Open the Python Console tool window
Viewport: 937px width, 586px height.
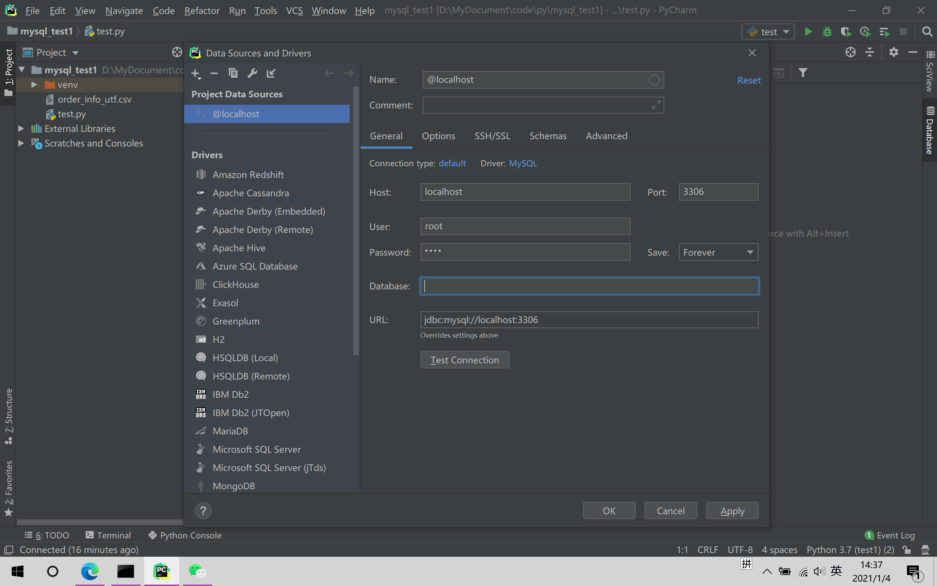click(x=185, y=535)
